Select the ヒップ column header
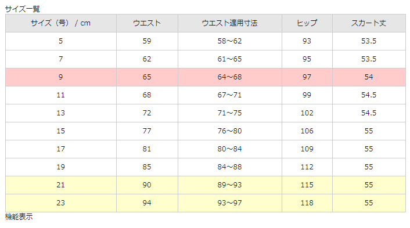 (x=307, y=23)
